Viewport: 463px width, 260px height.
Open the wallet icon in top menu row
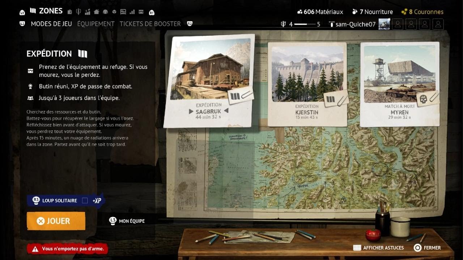pos(70,12)
